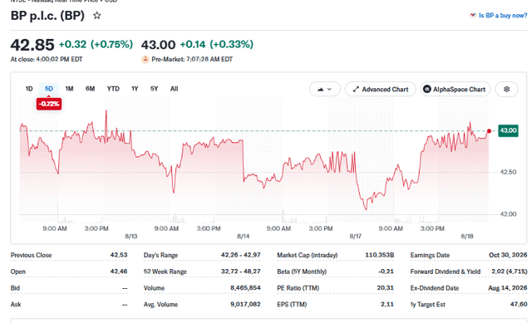This screenshot has width=532, height=323.
Task: Click the +0.32 (+0.75%) change value
Action: coord(96,44)
